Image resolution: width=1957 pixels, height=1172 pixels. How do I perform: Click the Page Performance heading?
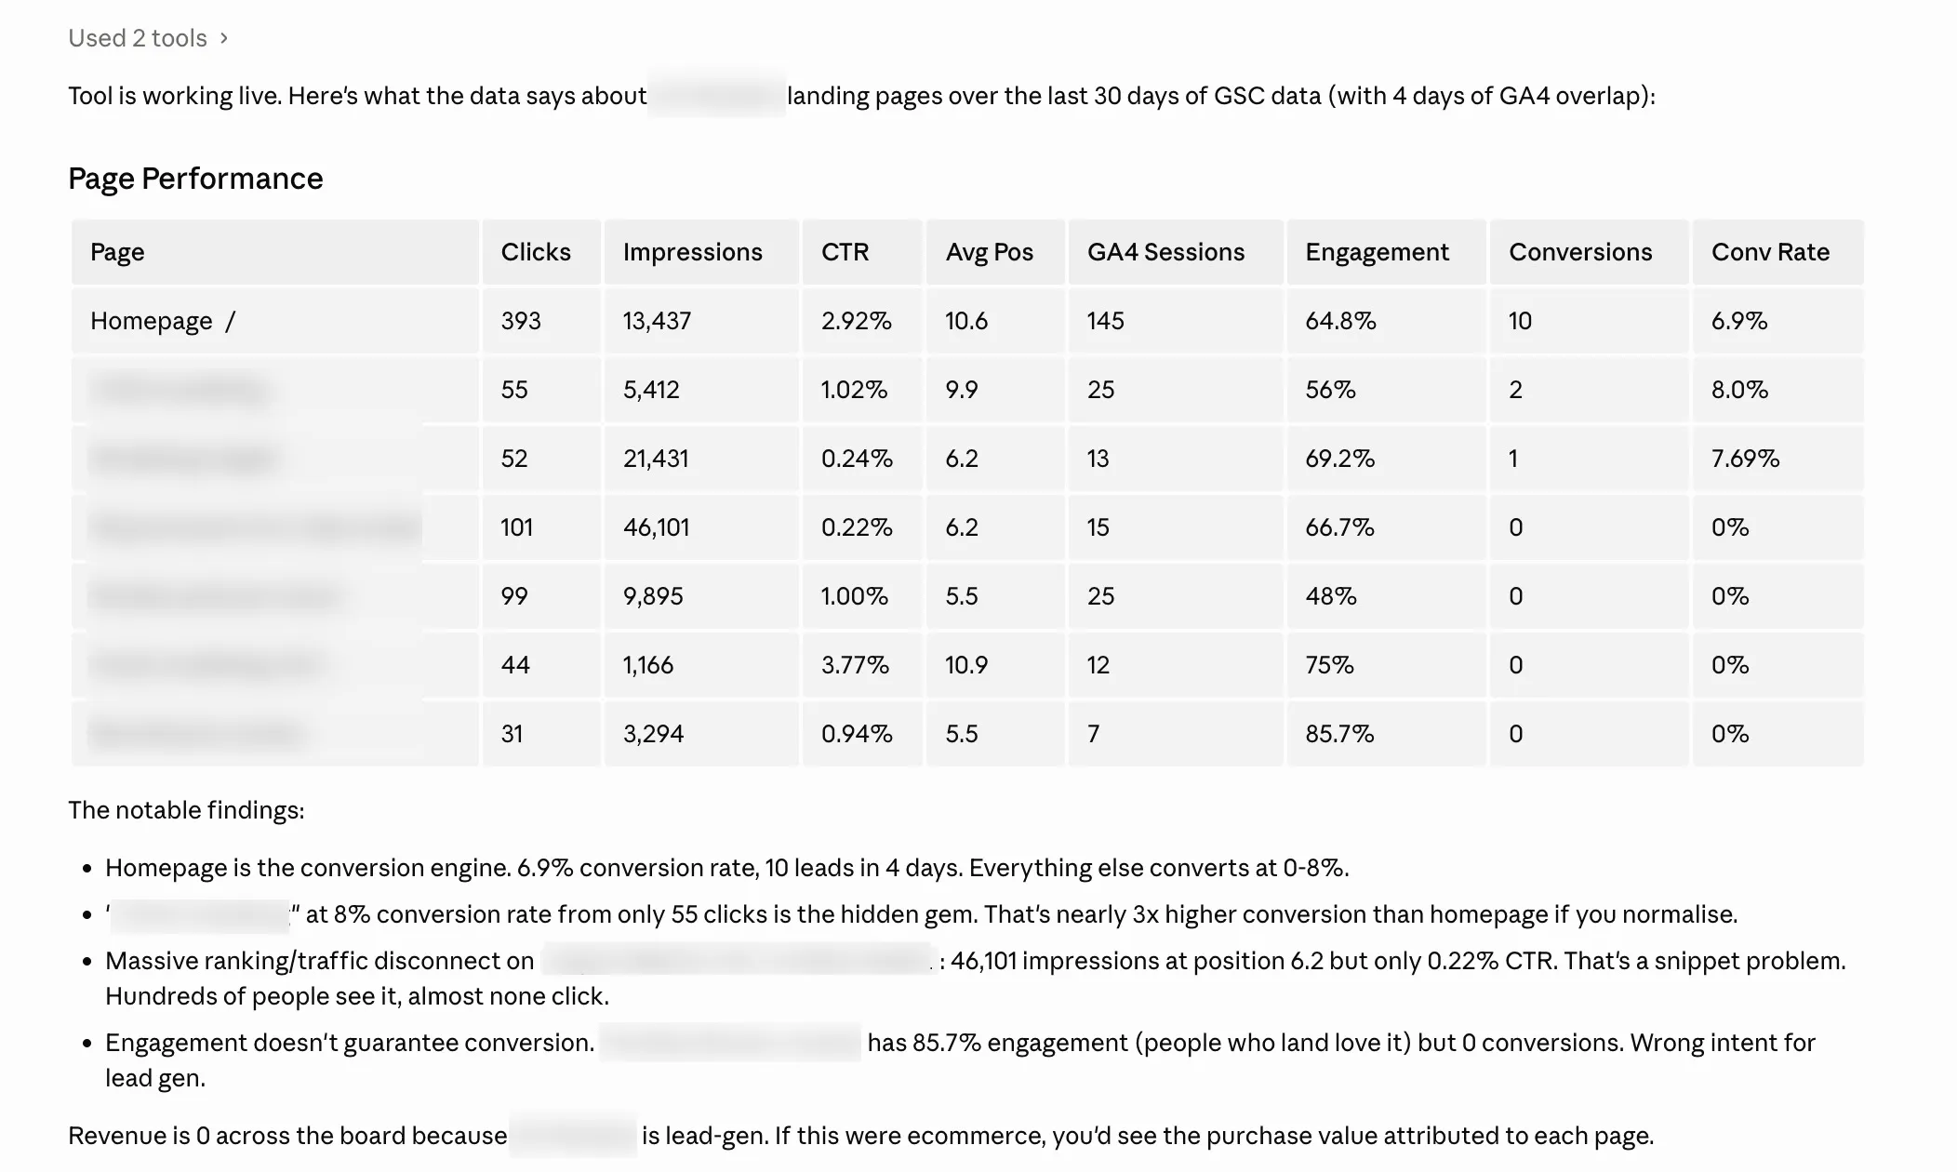point(195,179)
